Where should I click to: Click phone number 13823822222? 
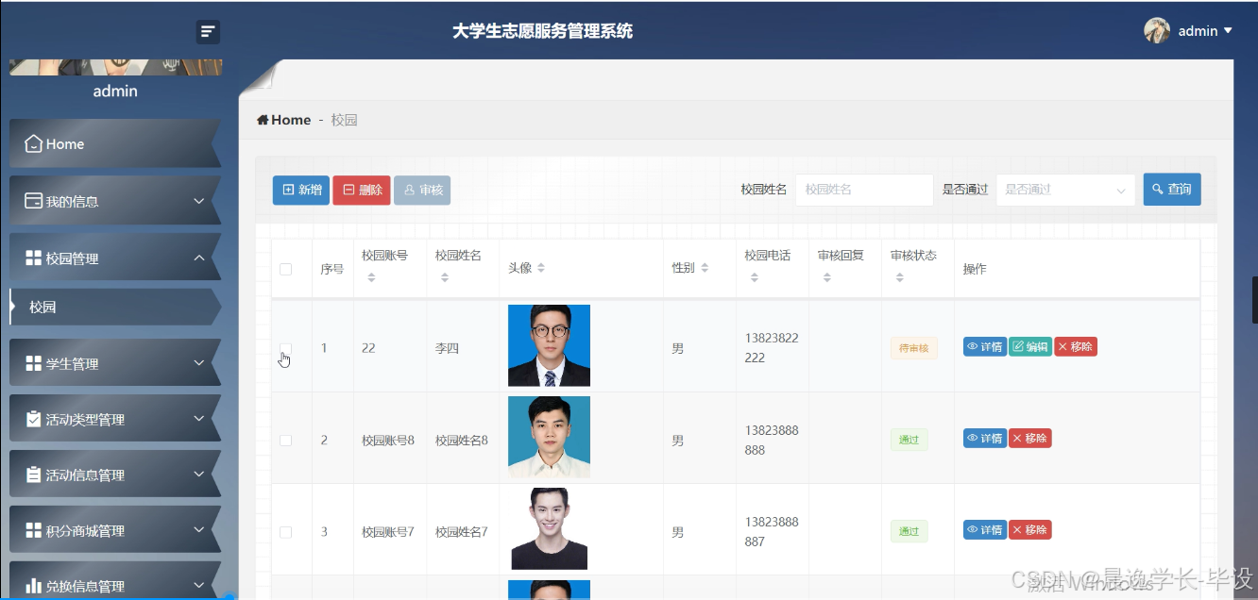point(772,348)
